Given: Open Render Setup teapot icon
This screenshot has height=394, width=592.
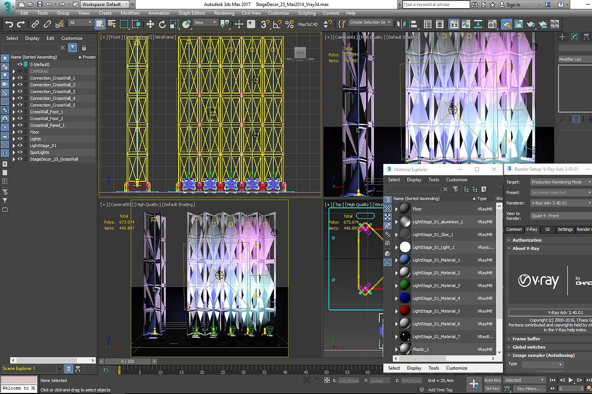Looking at the screenshot, I should pos(507,24).
